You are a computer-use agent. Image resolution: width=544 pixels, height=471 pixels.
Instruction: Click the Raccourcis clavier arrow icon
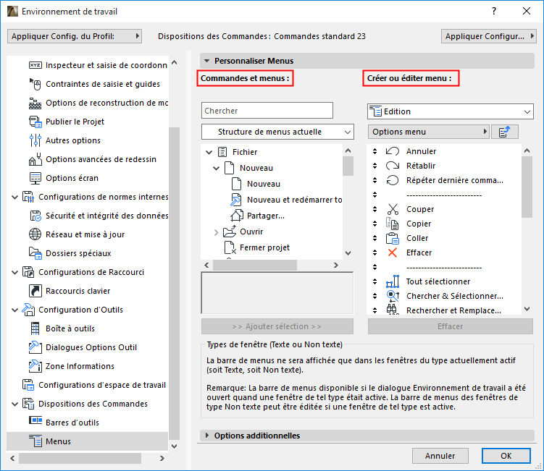coord(35,291)
